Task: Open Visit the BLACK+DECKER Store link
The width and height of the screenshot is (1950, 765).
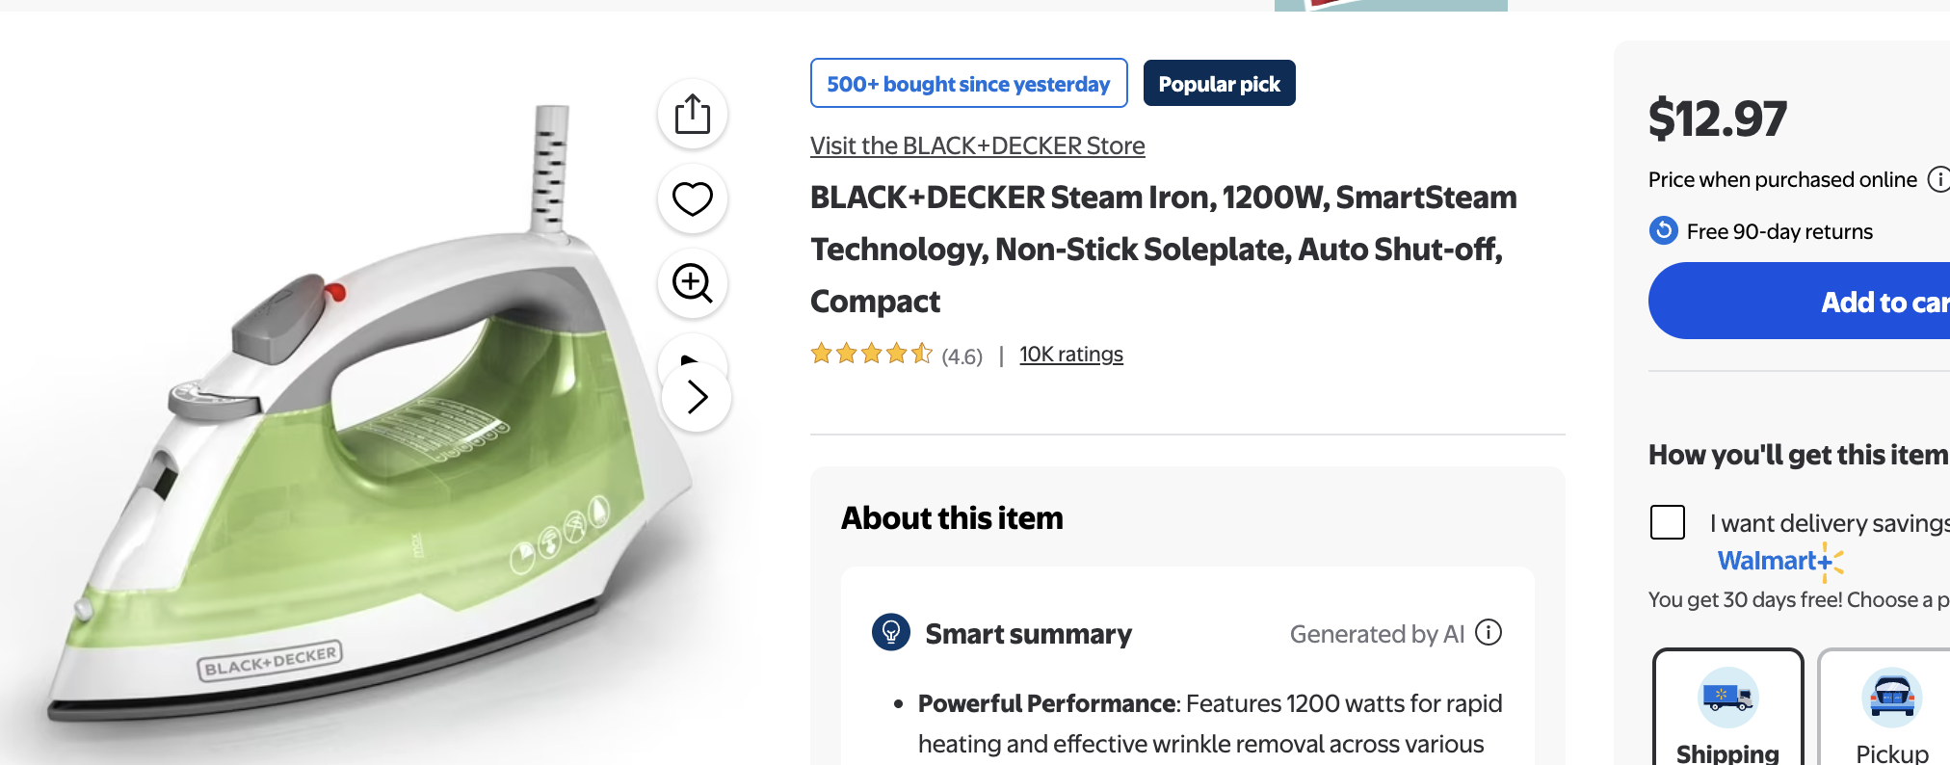Action: click(977, 145)
